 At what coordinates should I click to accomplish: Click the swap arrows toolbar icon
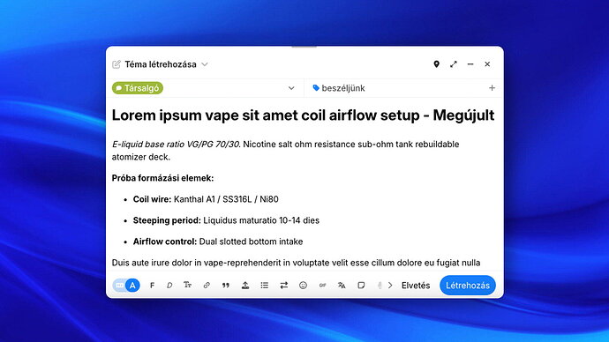[284, 286]
